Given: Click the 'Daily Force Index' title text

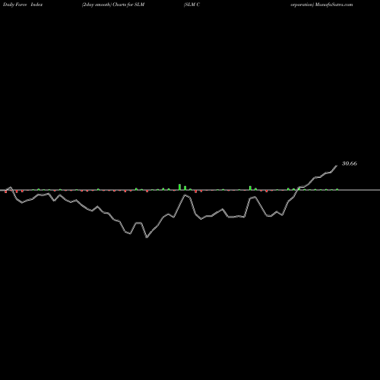Looking at the screenshot, I should (23, 5).
